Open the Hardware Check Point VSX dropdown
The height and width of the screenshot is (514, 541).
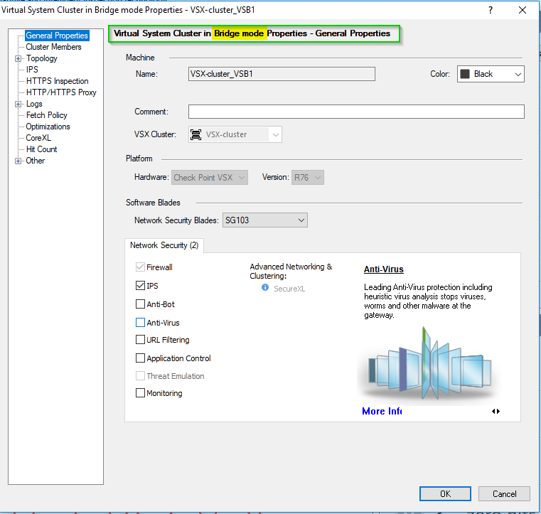tap(210, 177)
